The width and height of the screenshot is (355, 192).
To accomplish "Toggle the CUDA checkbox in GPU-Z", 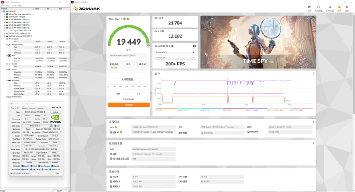I will point(31,166).
